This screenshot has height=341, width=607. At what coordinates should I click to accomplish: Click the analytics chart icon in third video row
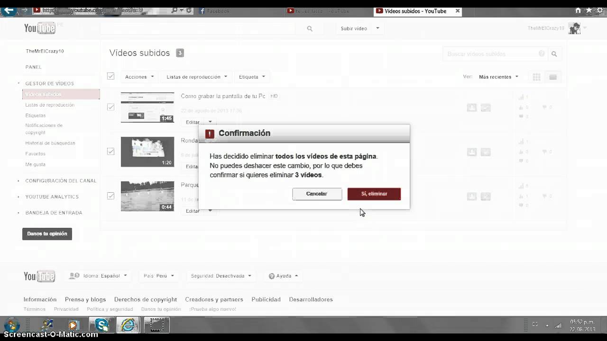click(485, 196)
